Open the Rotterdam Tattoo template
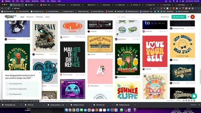The image size is (201, 113). [182, 73]
